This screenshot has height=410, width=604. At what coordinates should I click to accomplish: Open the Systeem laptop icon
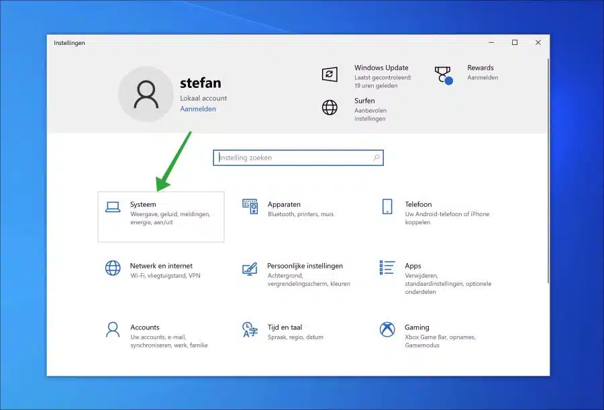pos(113,207)
